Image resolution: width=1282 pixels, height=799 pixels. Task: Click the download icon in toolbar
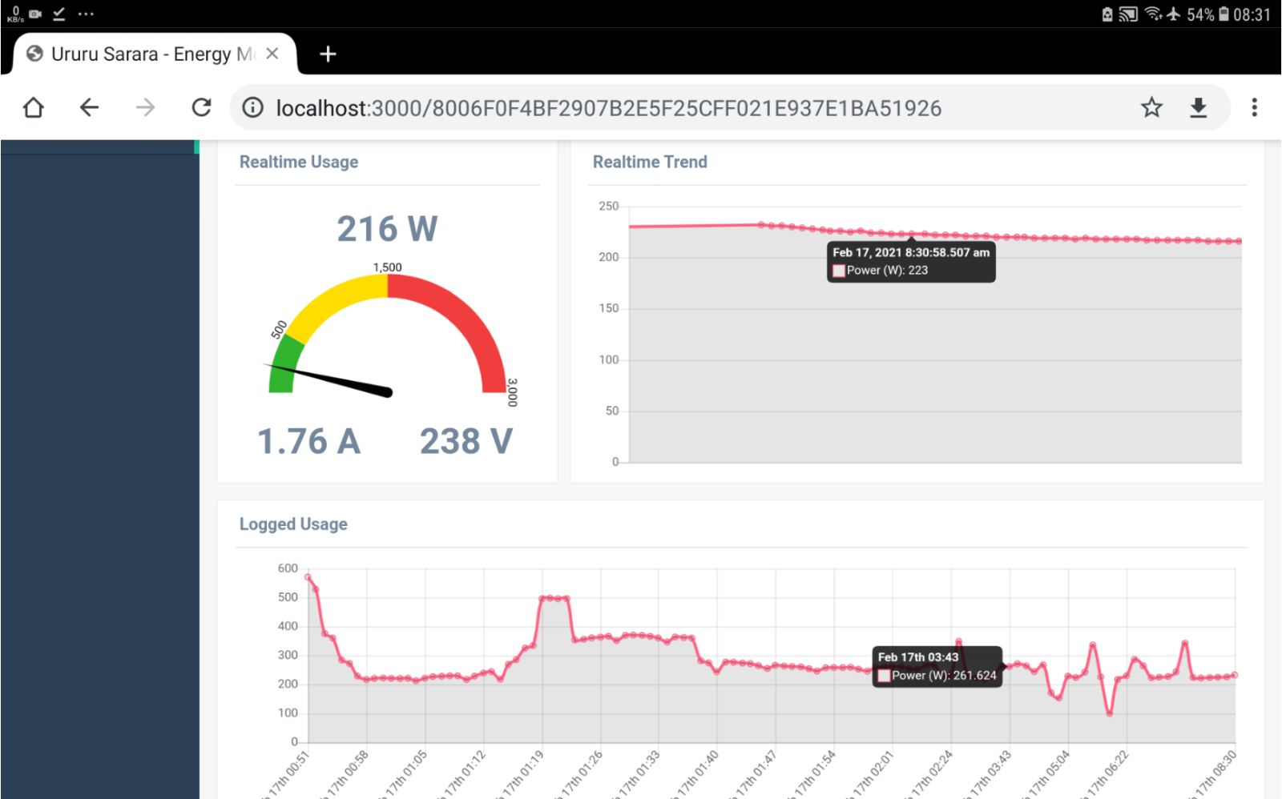pyautogui.click(x=1198, y=107)
